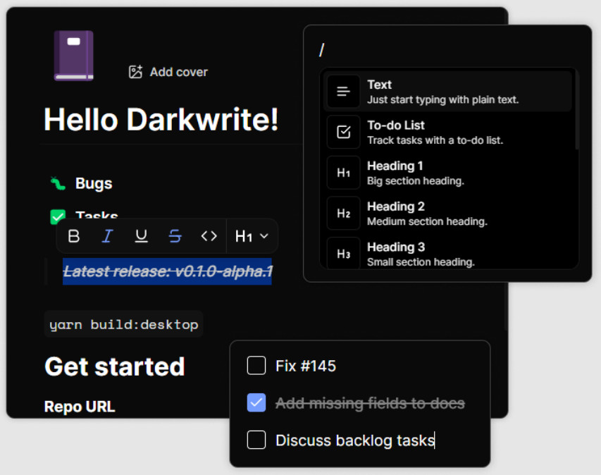Uncheck the Add missing fields to docs checkbox
Image resolution: width=601 pixels, height=475 pixels.
pyautogui.click(x=256, y=402)
